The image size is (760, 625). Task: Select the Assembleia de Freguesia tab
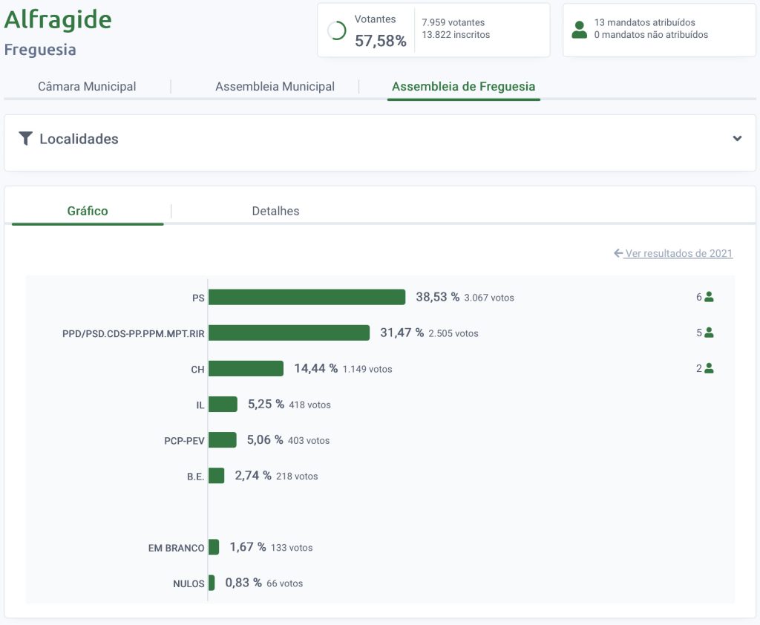[x=463, y=87]
